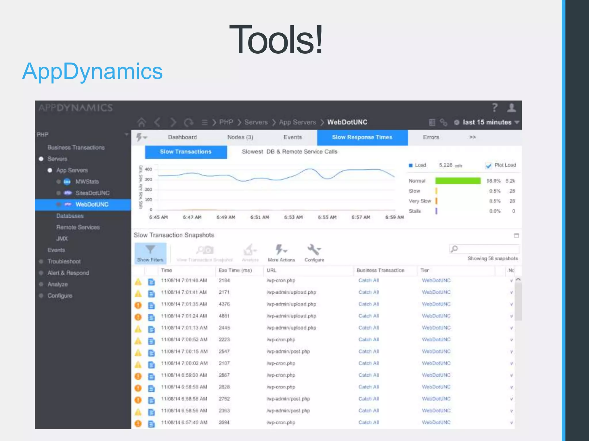This screenshot has height=441, width=589.
Task: Click the link chain icon near time range
Action: point(443,122)
